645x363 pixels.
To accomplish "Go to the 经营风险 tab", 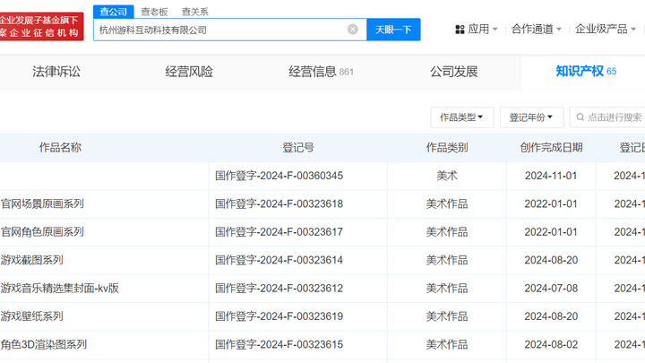I will coord(189,72).
